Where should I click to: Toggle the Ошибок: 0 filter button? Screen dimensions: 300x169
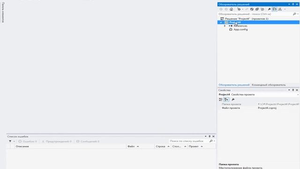tap(28, 141)
